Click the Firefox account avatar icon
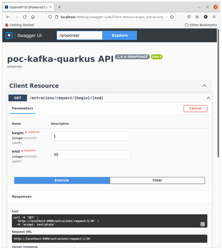This screenshot has height=250, width=222. pos(206,17)
